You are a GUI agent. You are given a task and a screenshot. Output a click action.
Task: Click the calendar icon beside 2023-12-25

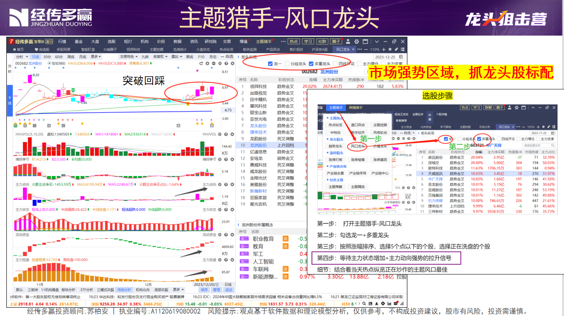(x=401, y=57)
